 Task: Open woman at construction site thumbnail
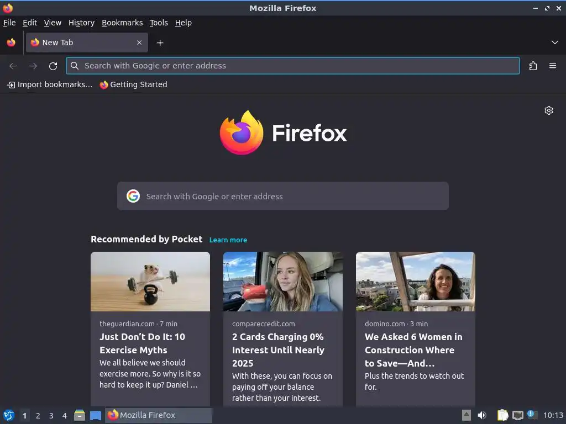pyautogui.click(x=416, y=282)
